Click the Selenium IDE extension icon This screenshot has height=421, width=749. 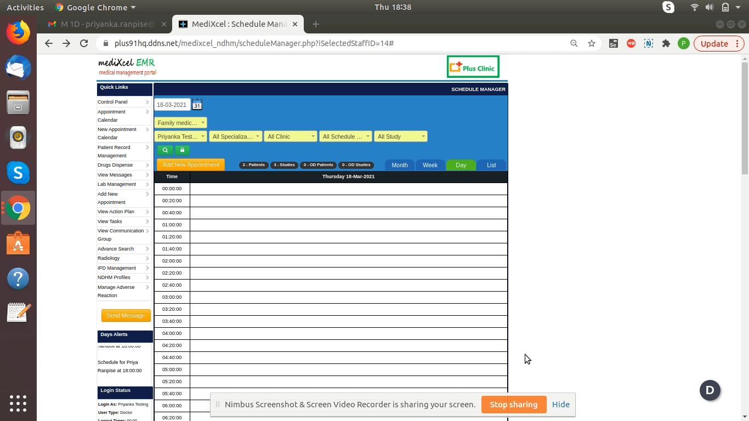614,43
